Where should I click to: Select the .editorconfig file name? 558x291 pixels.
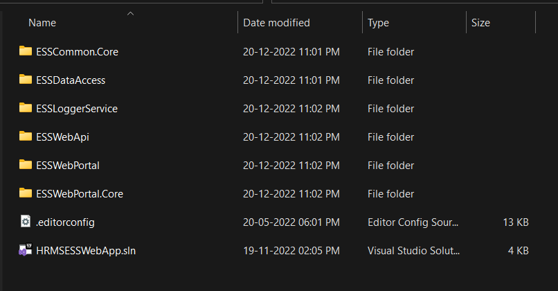click(x=65, y=222)
